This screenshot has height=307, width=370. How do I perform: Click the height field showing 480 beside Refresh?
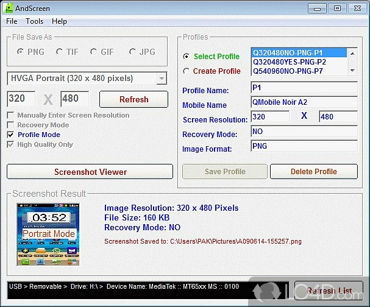click(x=74, y=99)
